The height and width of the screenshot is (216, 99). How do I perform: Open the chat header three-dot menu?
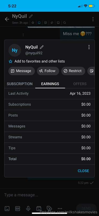coord(93,19)
